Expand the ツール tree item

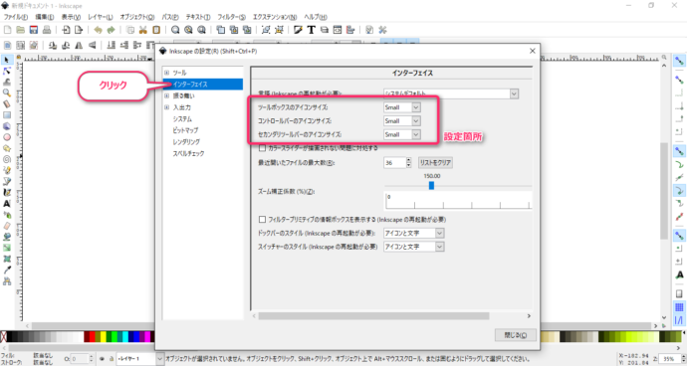(167, 73)
